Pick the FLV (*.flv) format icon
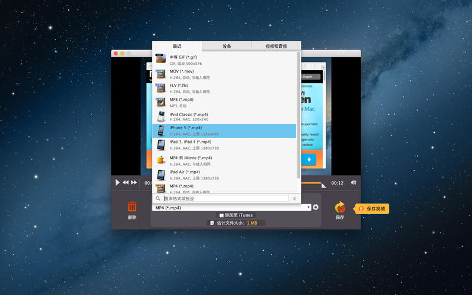 (x=160, y=88)
